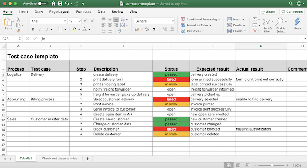Click the Undo arrow in title bar

pos(67,3)
